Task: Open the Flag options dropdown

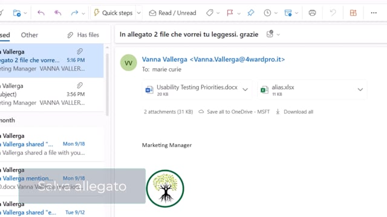Action: click(239, 13)
